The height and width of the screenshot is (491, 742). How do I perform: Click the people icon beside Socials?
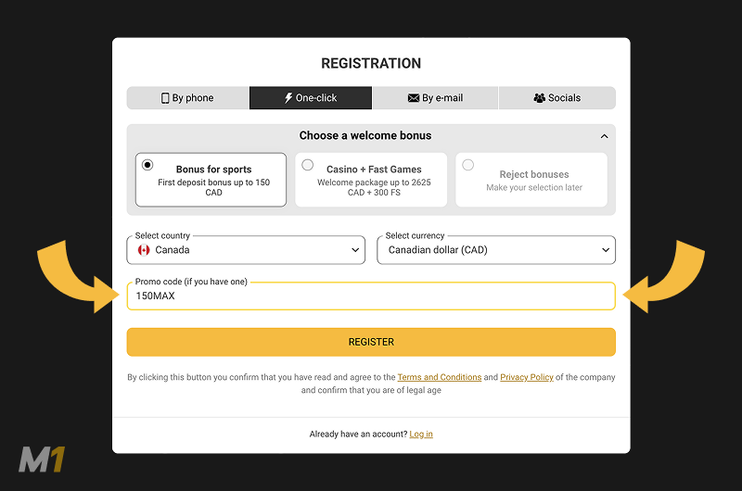(539, 98)
